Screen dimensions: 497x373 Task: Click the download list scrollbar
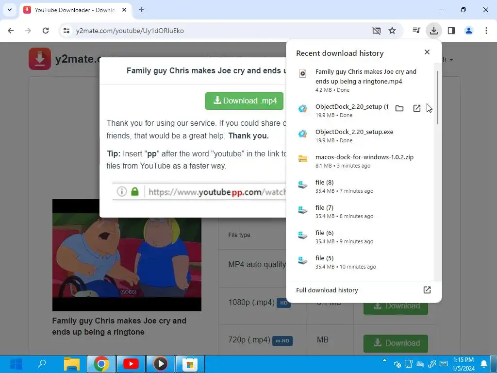(438, 97)
